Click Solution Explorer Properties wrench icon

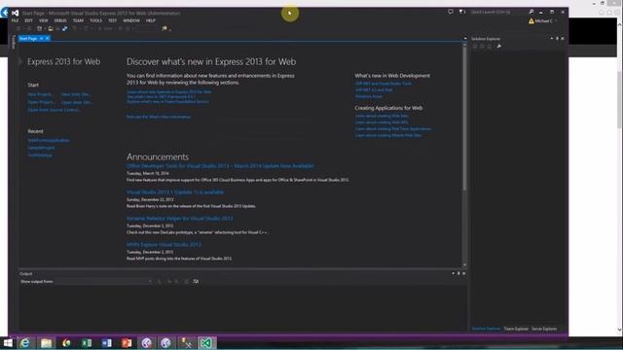(x=498, y=47)
